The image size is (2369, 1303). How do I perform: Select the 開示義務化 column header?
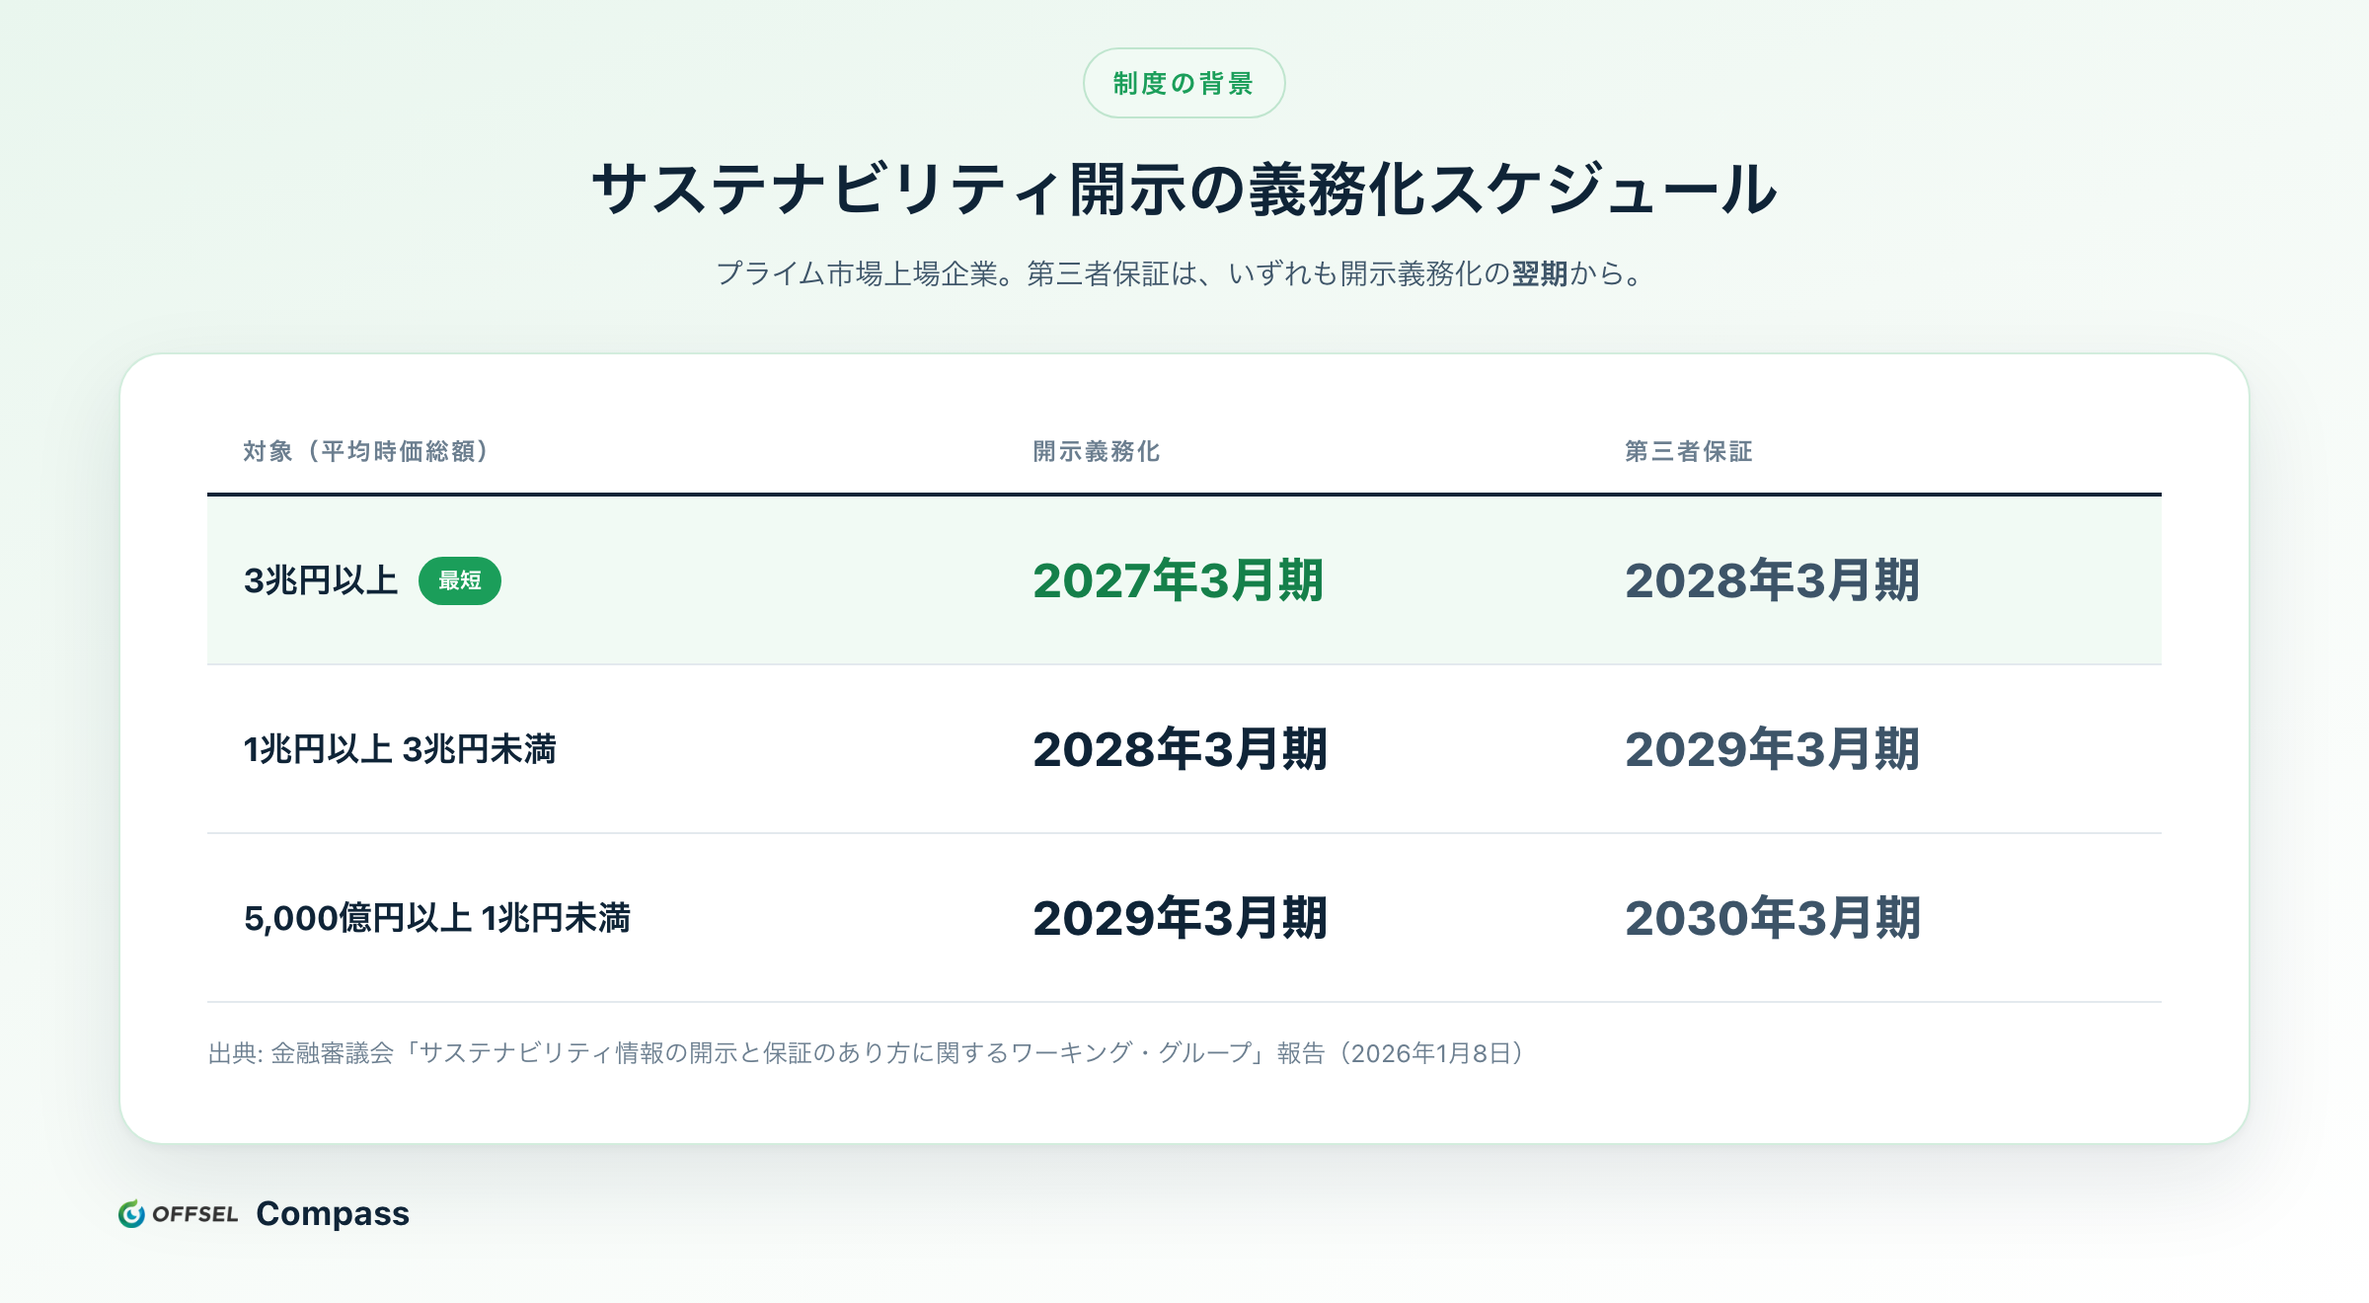click(1097, 451)
